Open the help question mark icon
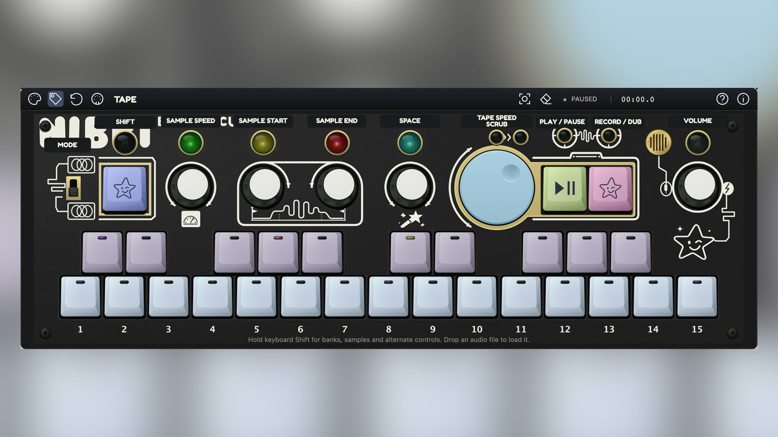778x437 pixels. tap(722, 99)
